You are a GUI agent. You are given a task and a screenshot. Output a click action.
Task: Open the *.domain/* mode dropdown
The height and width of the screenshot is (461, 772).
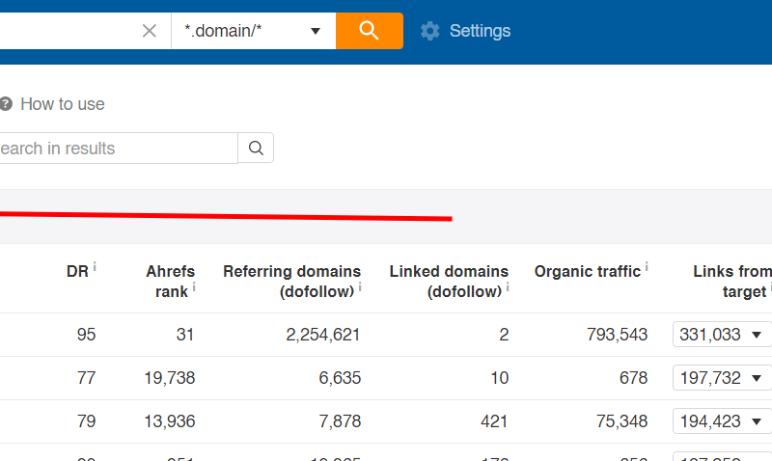(253, 31)
